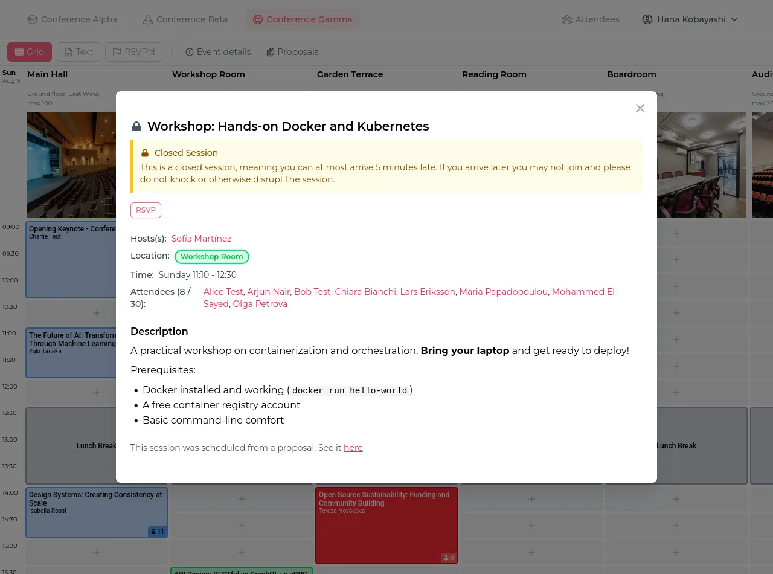Follow the proposal 'here' link
Viewport: 773px width, 574px height.
pyautogui.click(x=353, y=448)
